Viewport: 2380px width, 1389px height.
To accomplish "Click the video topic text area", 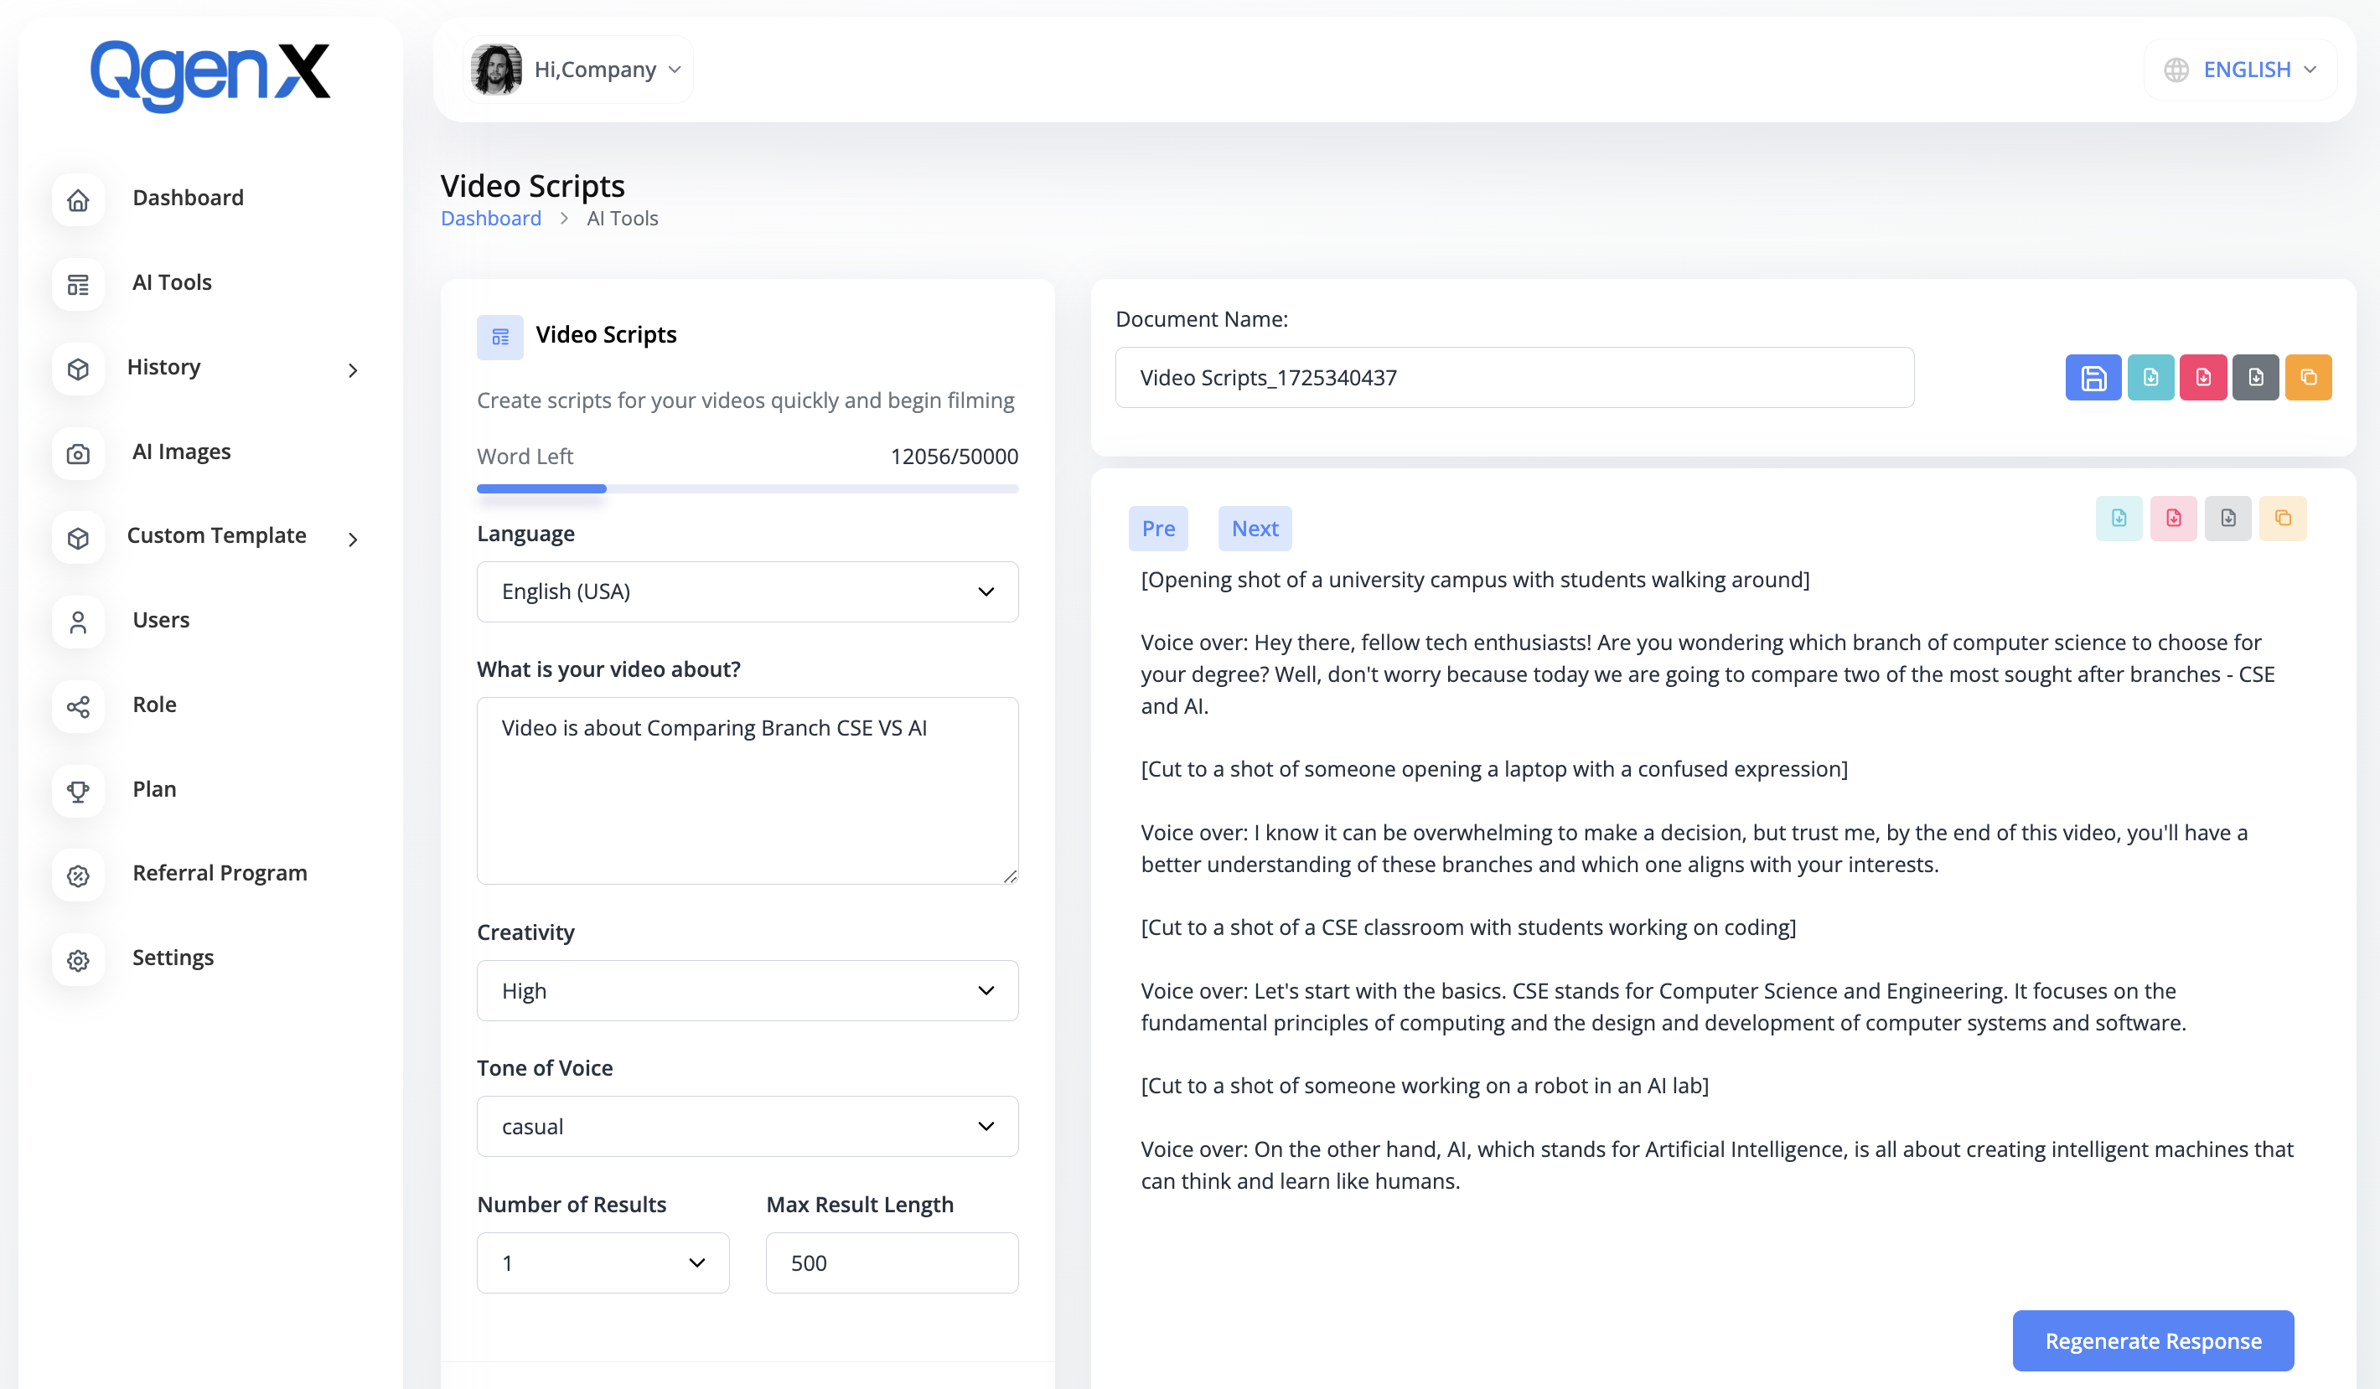I will [x=747, y=790].
